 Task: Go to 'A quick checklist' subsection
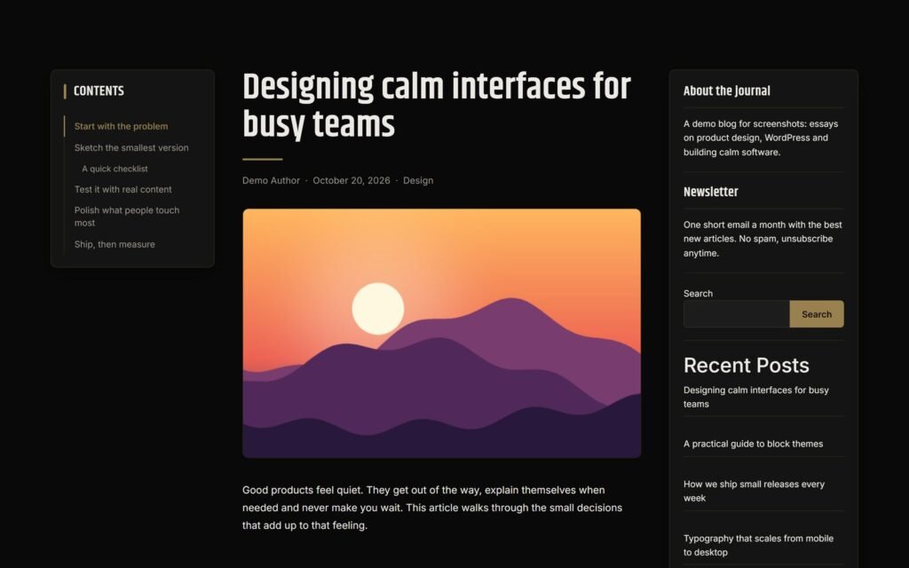[115, 169]
